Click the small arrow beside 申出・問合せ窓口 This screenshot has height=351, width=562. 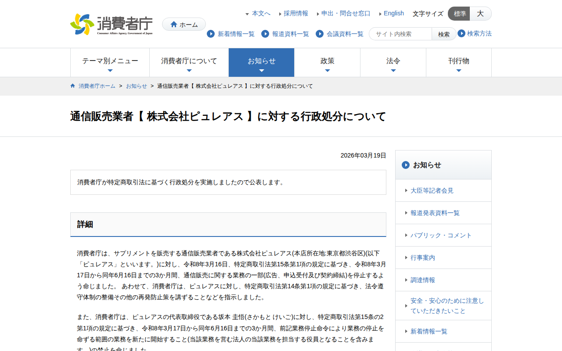[318, 14]
